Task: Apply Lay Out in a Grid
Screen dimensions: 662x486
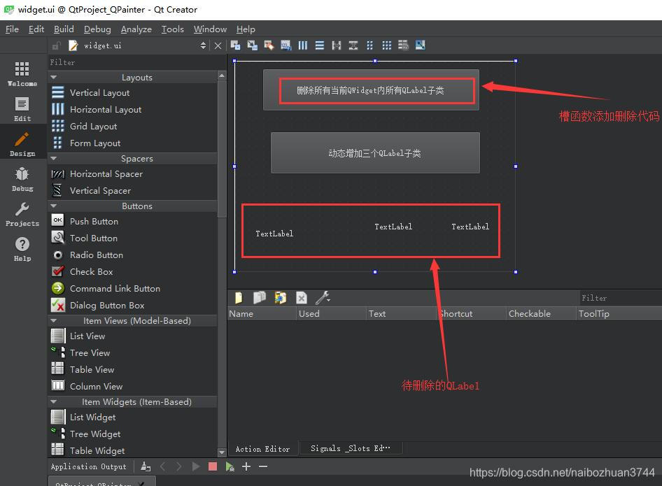Action: coord(387,45)
